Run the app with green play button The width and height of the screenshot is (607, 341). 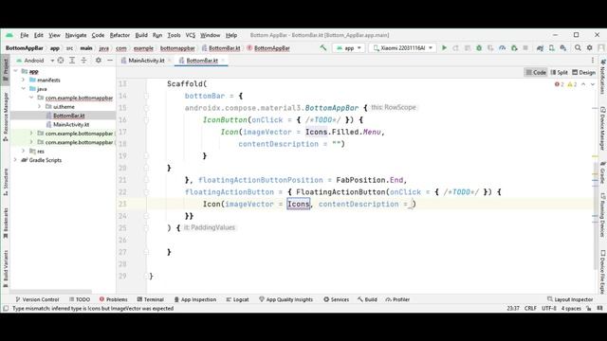pos(445,48)
